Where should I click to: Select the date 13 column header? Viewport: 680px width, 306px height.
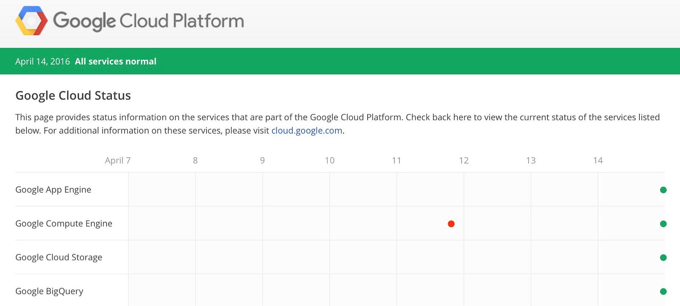pos(531,161)
